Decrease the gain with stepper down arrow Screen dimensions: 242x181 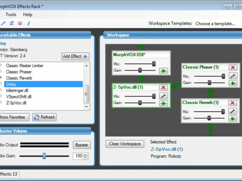click(x=85, y=157)
